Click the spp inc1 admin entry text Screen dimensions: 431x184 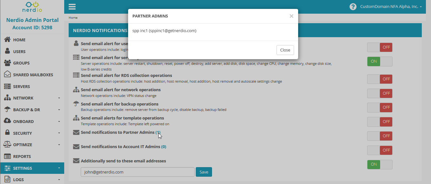164,31
